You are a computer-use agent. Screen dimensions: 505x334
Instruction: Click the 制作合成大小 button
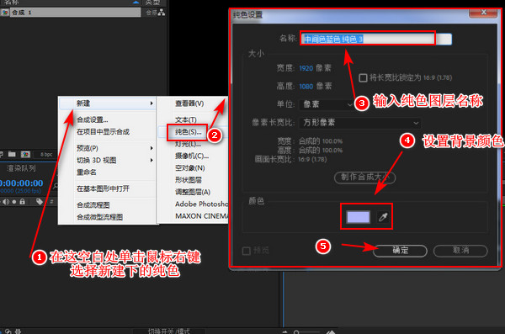click(x=365, y=178)
